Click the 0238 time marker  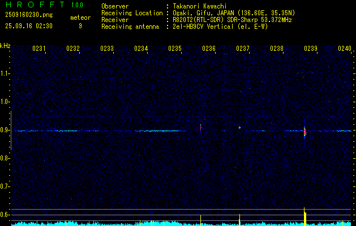[x=277, y=49]
